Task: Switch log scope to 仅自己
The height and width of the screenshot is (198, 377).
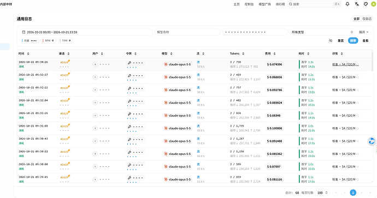Action: pyautogui.click(x=367, y=19)
